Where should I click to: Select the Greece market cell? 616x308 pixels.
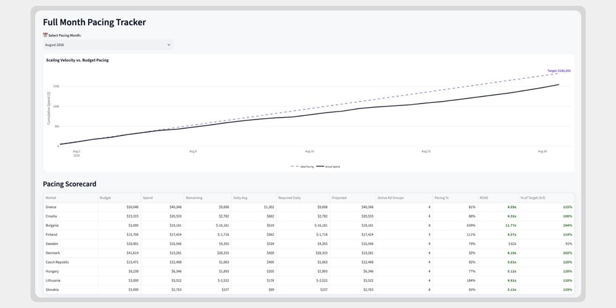[x=70, y=207]
